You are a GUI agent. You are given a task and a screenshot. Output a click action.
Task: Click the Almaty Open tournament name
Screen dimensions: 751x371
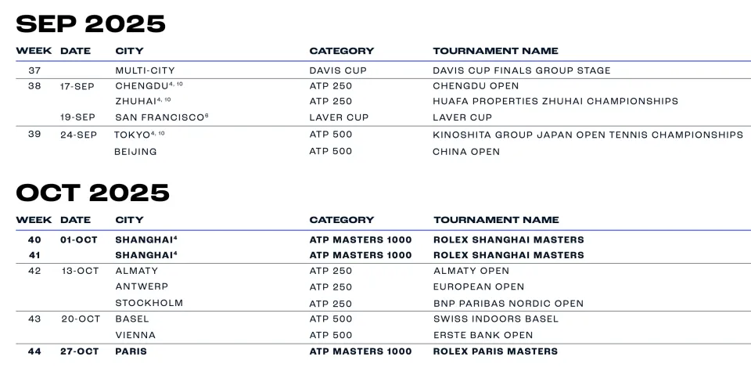click(x=471, y=271)
